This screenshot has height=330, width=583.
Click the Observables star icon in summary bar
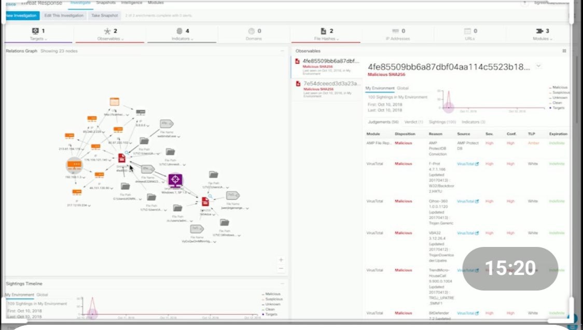[x=107, y=31]
